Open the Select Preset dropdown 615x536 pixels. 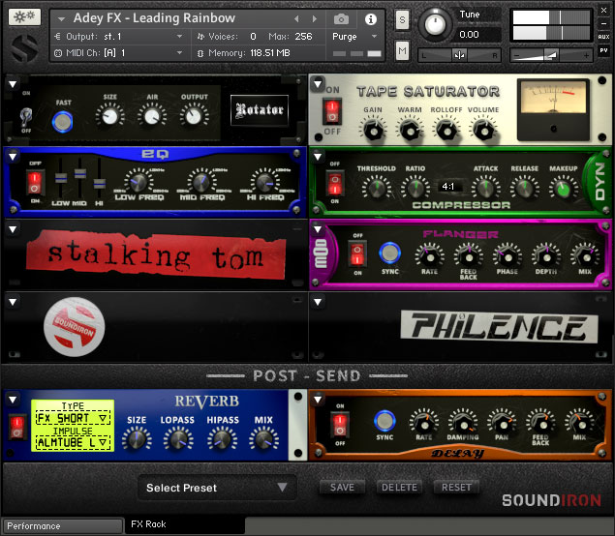point(217,488)
